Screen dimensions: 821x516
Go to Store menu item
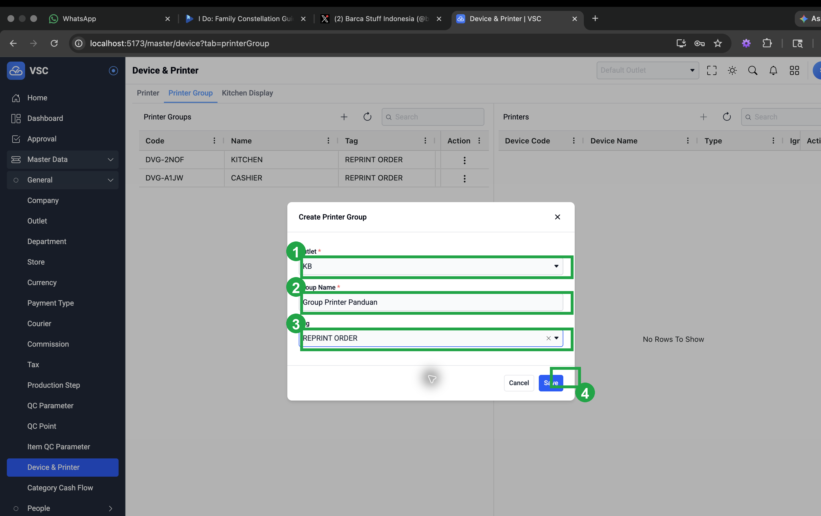(x=36, y=262)
